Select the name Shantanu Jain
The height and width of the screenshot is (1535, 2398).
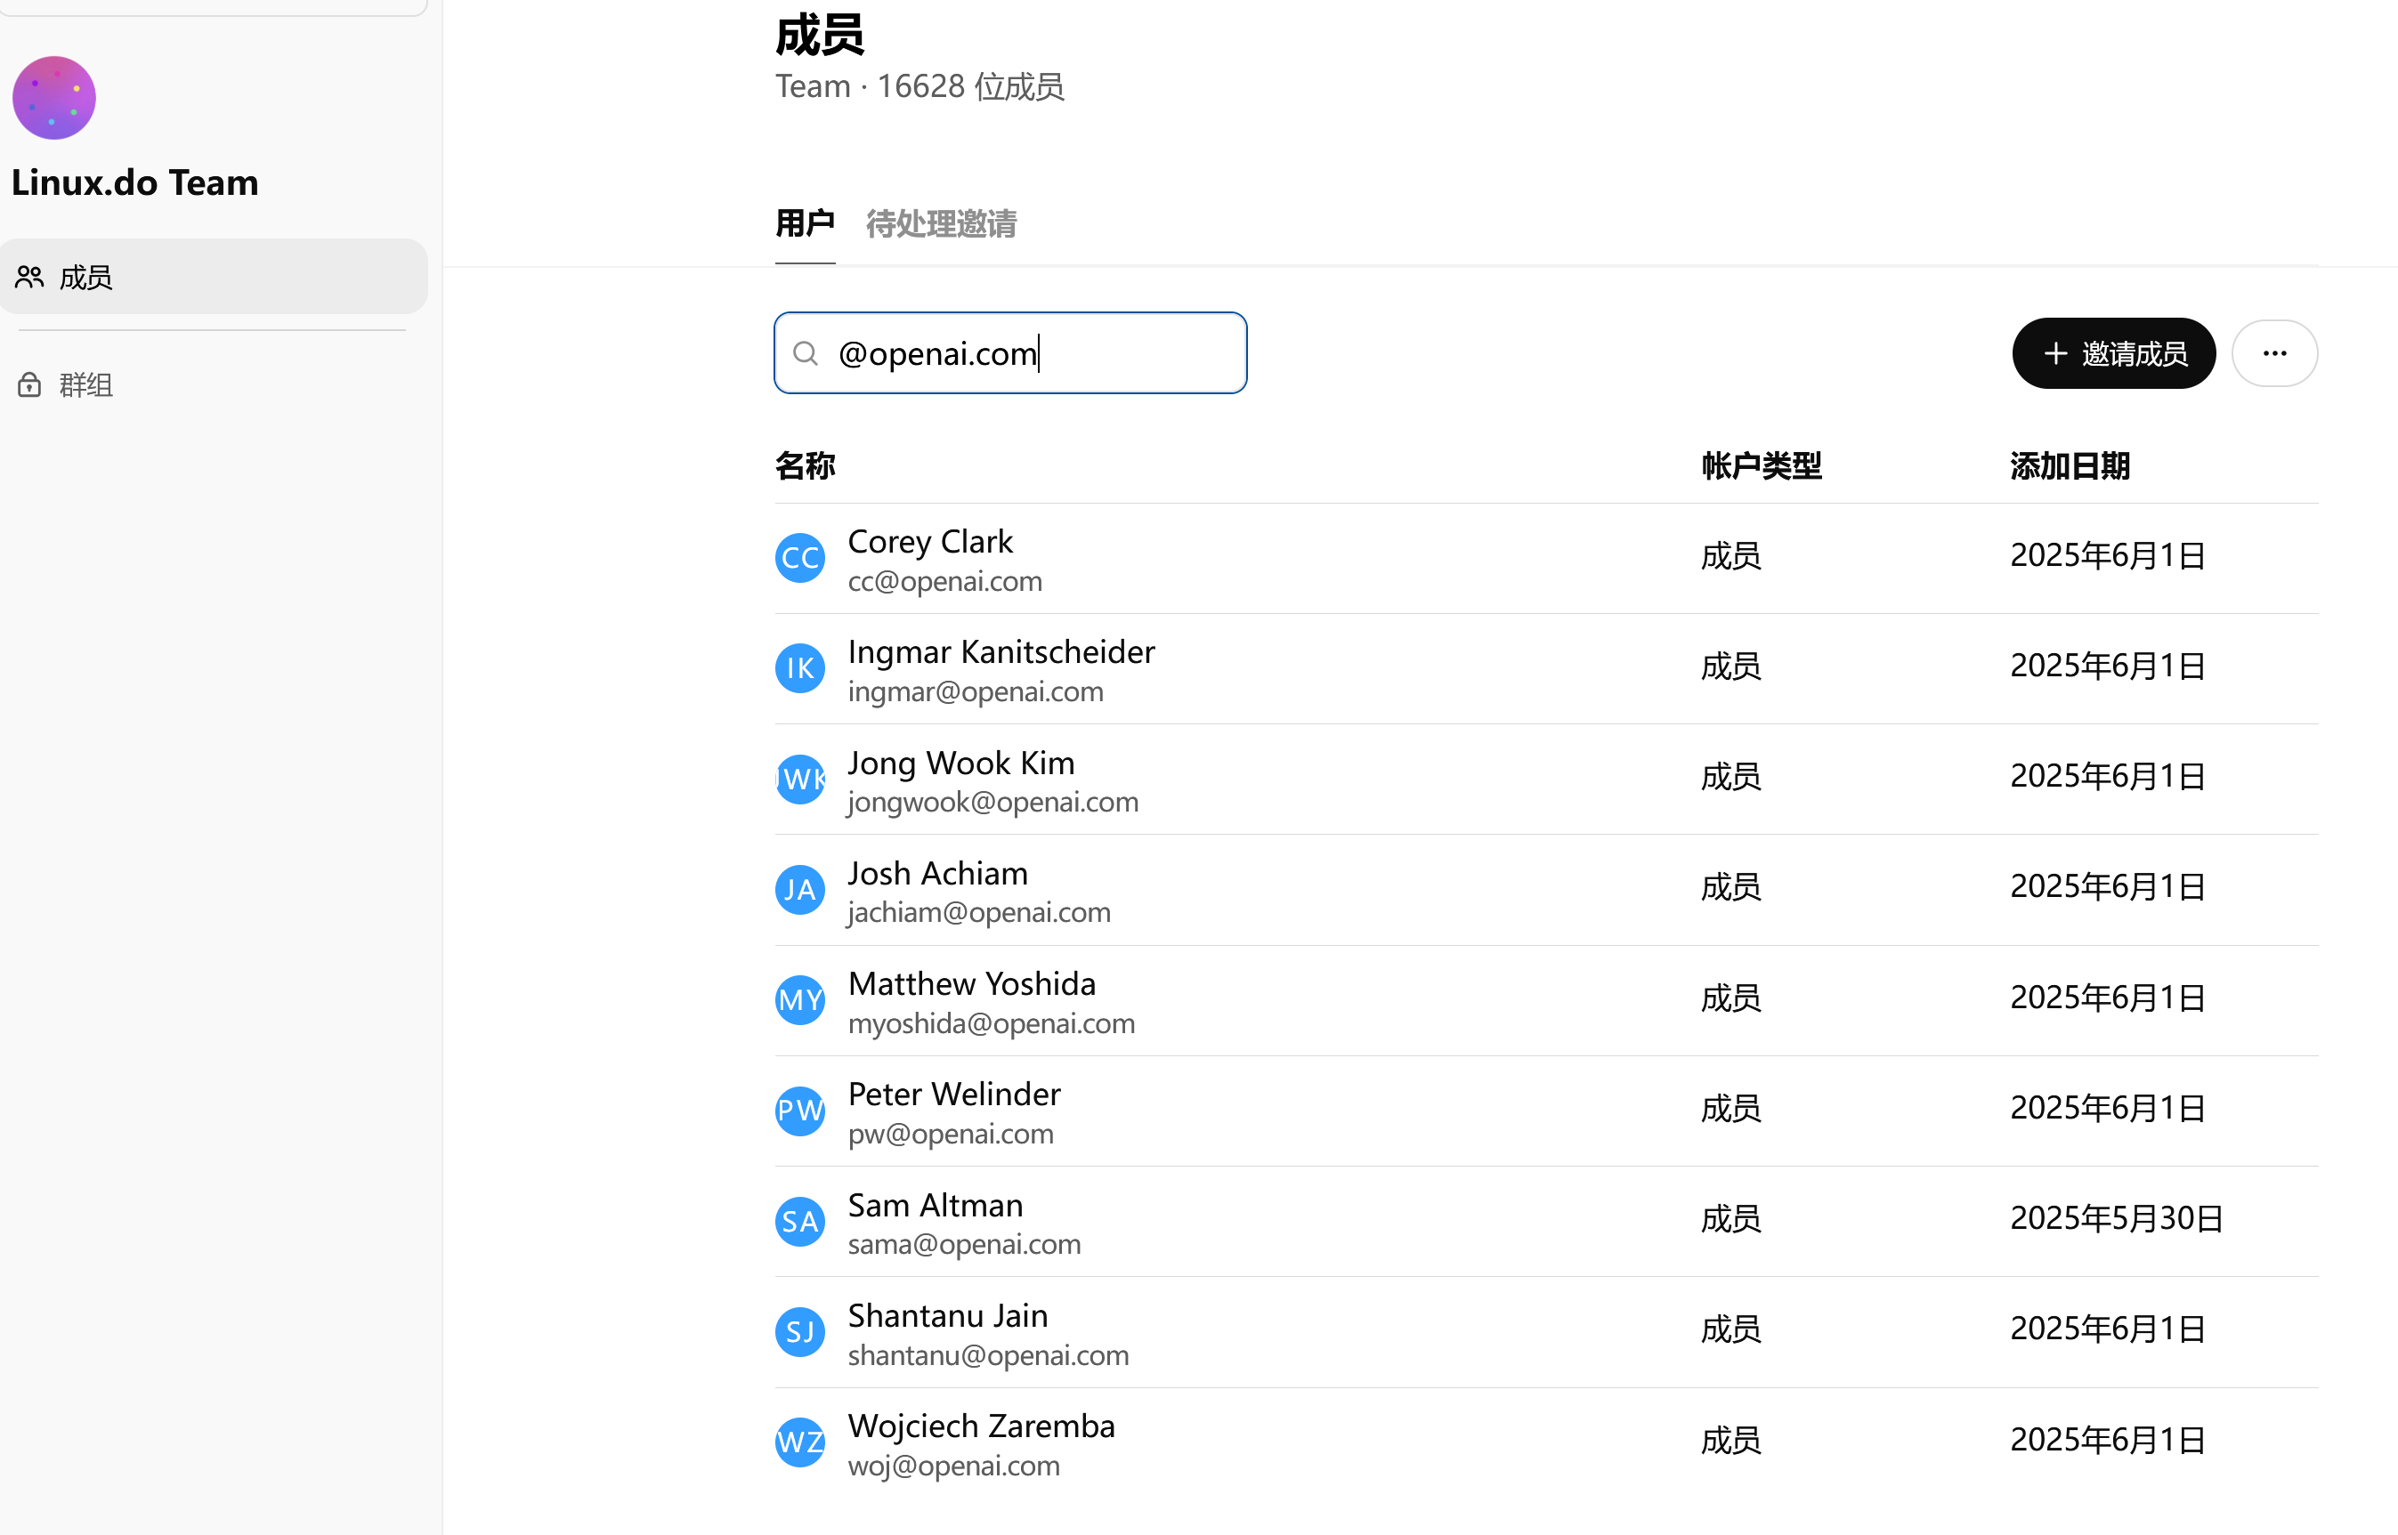pyautogui.click(x=947, y=1316)
